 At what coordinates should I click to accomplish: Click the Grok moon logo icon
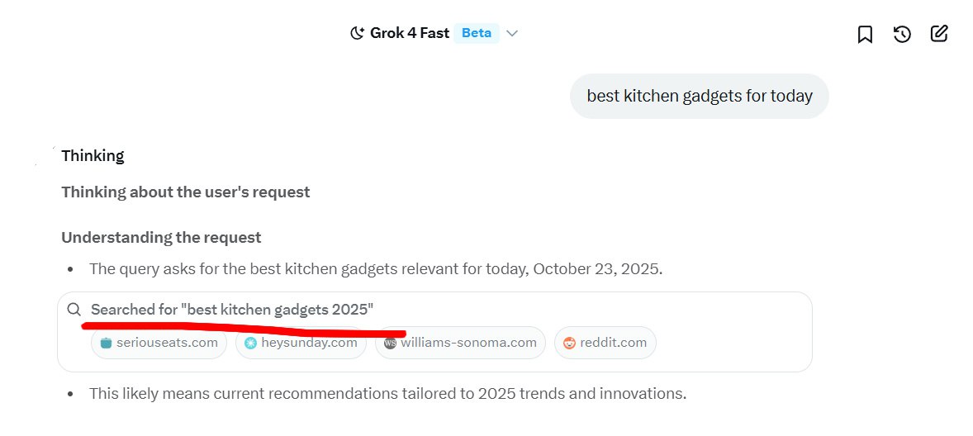[357, 34]
